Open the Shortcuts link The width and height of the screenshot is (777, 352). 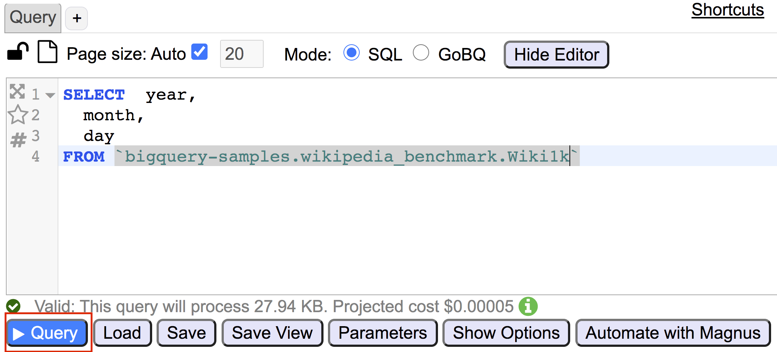727,10
